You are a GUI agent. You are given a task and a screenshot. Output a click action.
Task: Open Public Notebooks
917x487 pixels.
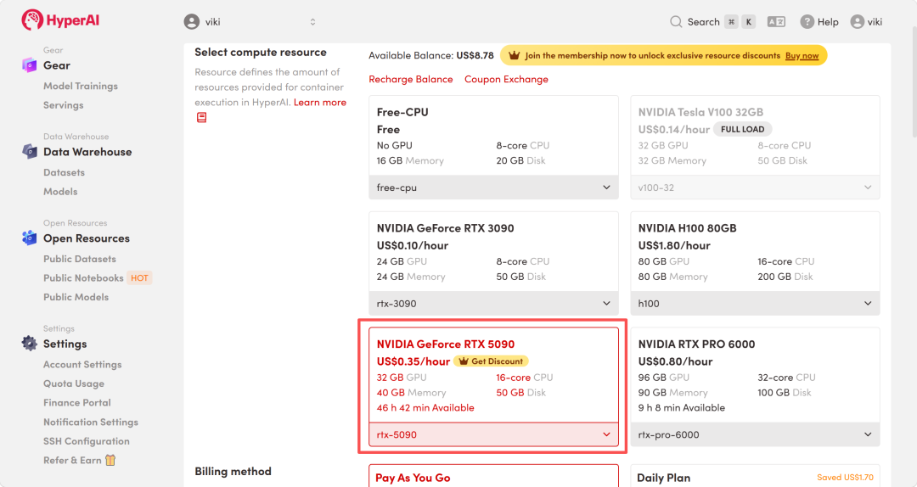[83, 278]
